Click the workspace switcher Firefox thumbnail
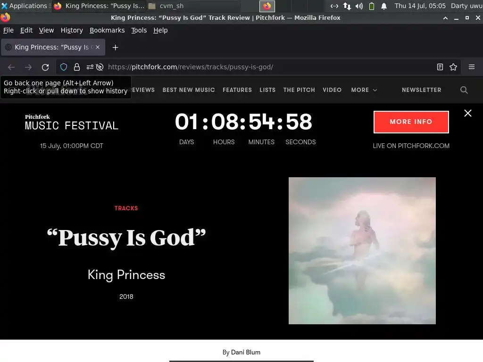 click(x=267, y=6)
